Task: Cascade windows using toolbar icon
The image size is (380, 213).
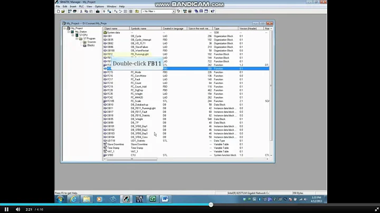Action: [196, 12]
